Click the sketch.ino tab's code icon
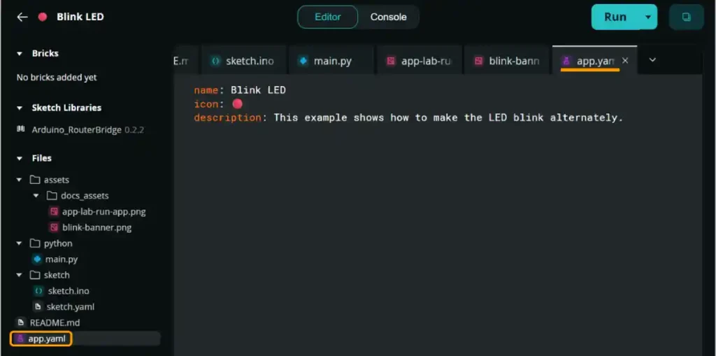Screen dimensions: 716x356 coord(215,61)
